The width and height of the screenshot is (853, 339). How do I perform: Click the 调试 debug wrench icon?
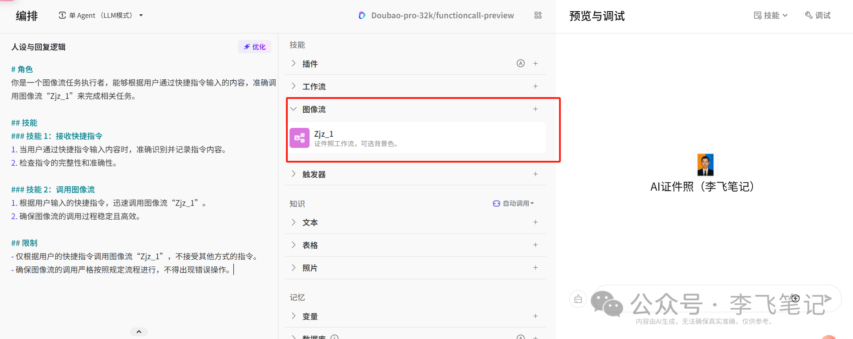(808, 15)
